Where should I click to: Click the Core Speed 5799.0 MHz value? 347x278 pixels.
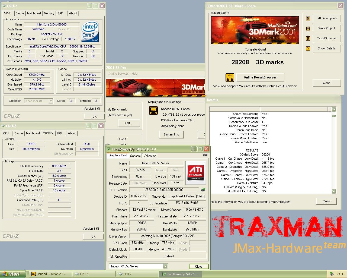coord(37,75)
